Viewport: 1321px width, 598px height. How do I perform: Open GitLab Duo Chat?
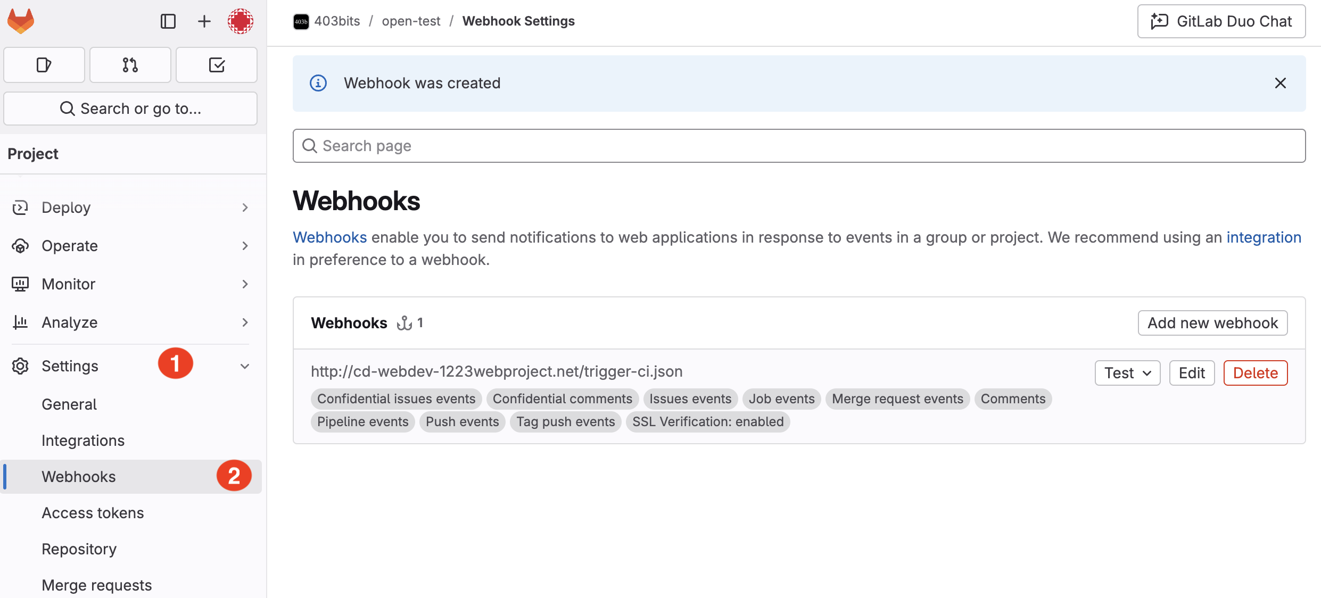[1221, 21]
